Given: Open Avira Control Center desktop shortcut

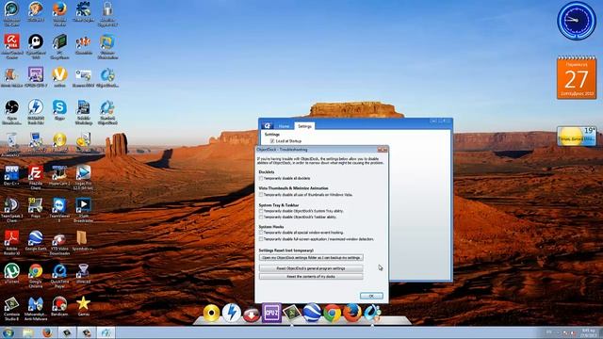Looking at the screenshot, I should (x=12, y=46).
